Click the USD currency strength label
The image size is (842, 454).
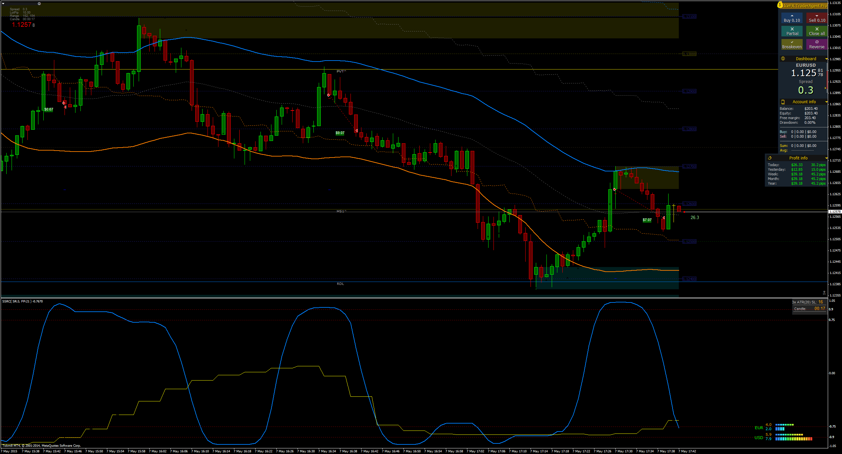759,438
